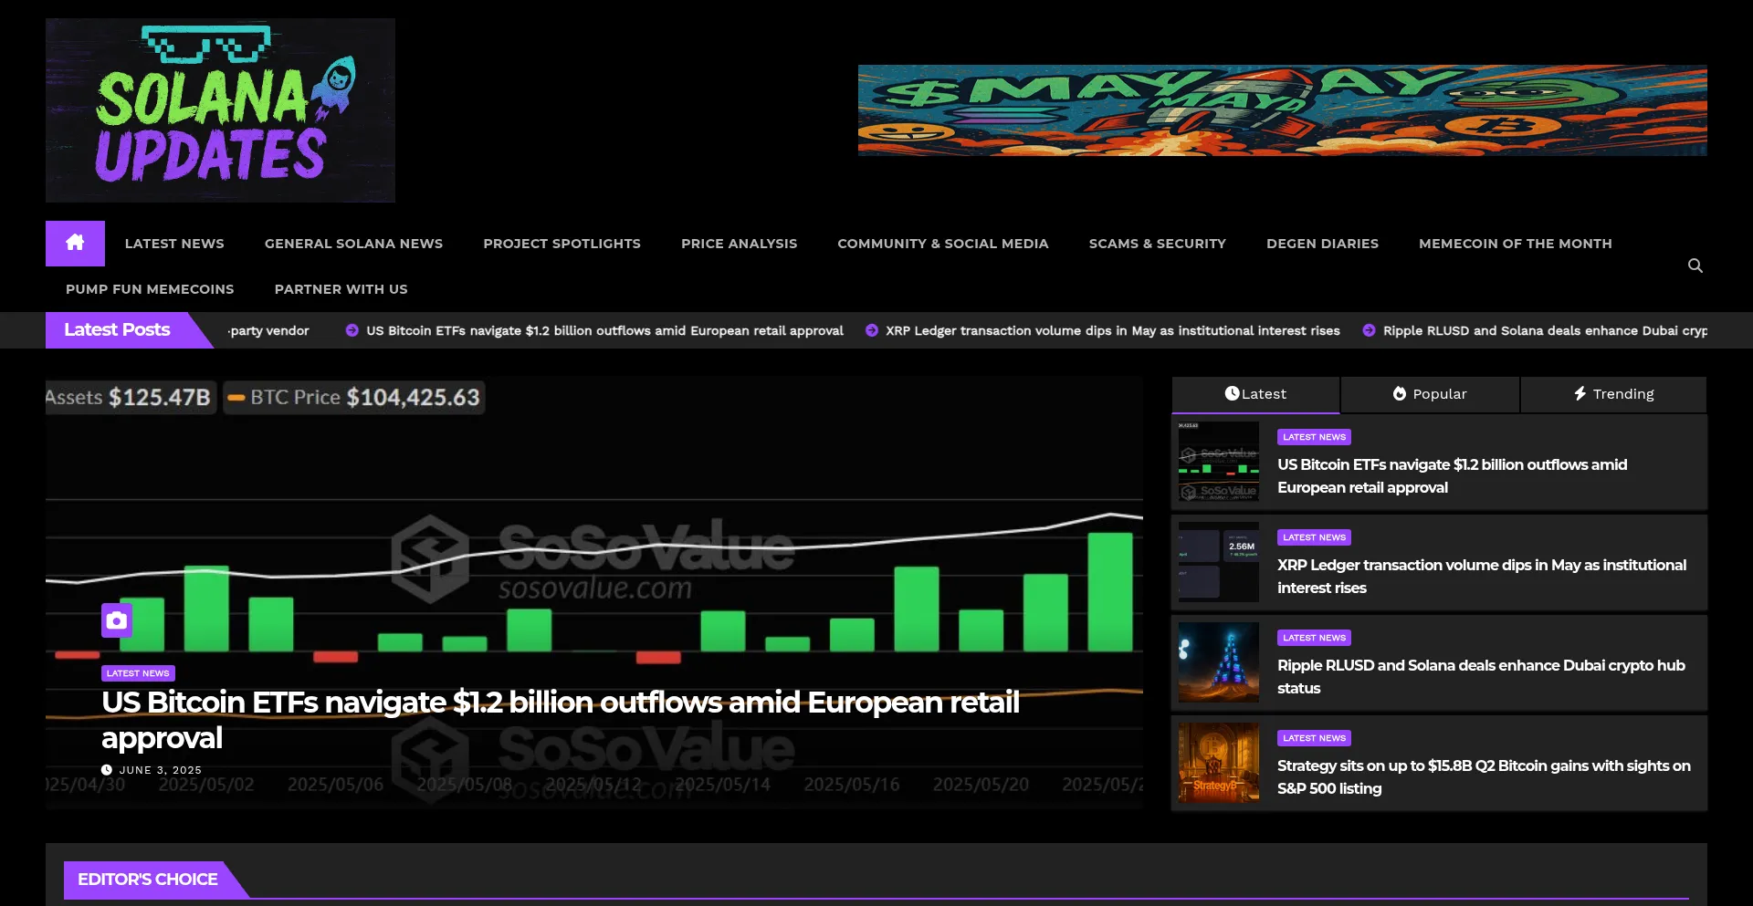Go to Pump Fun Memecoins page

[x=150, y=289]
